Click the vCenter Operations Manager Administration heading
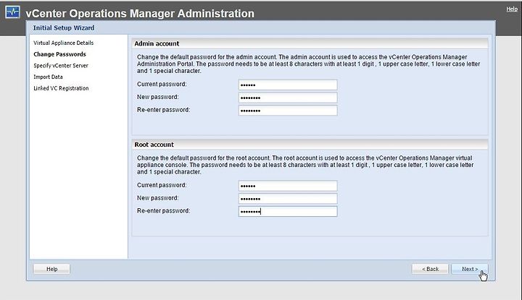522x300 pixels. pyautogui.click(x=140, y=13)
